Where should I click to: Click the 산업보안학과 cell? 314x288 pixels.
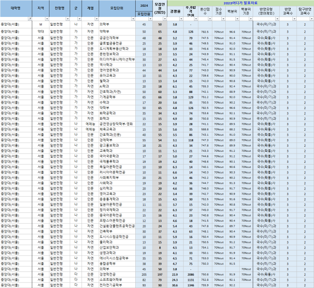(117, 248)
